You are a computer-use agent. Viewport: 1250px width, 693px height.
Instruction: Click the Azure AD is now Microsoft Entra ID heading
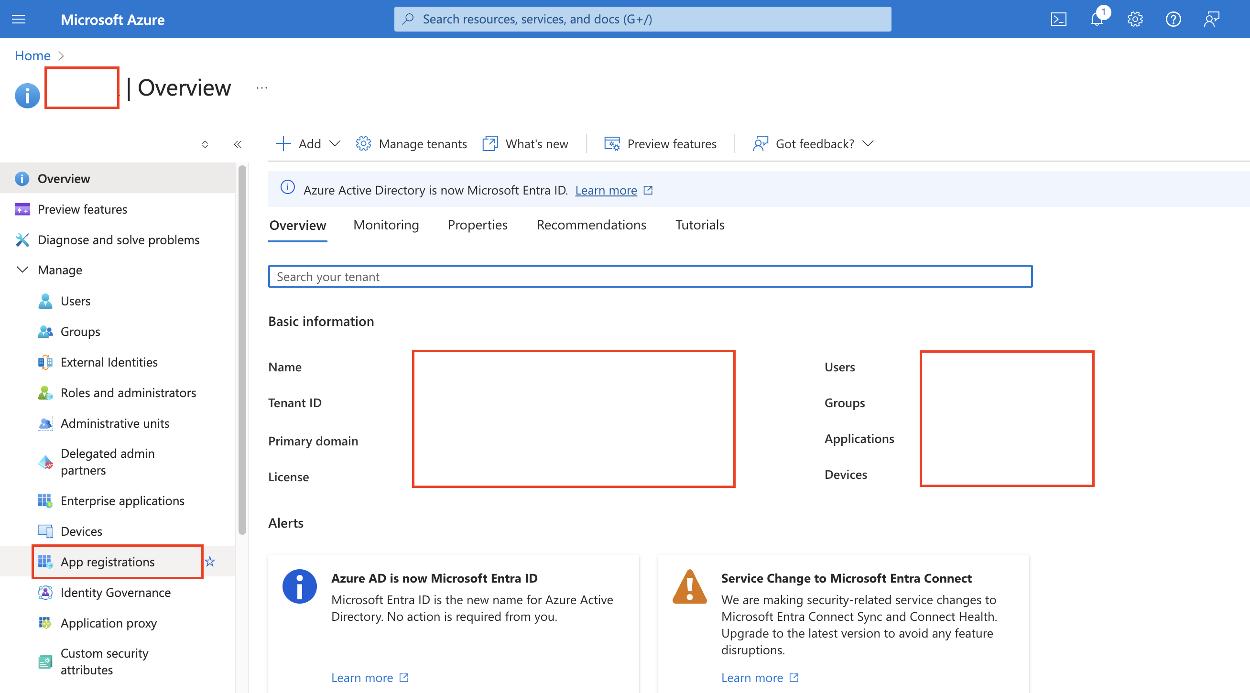click(435, 578)
